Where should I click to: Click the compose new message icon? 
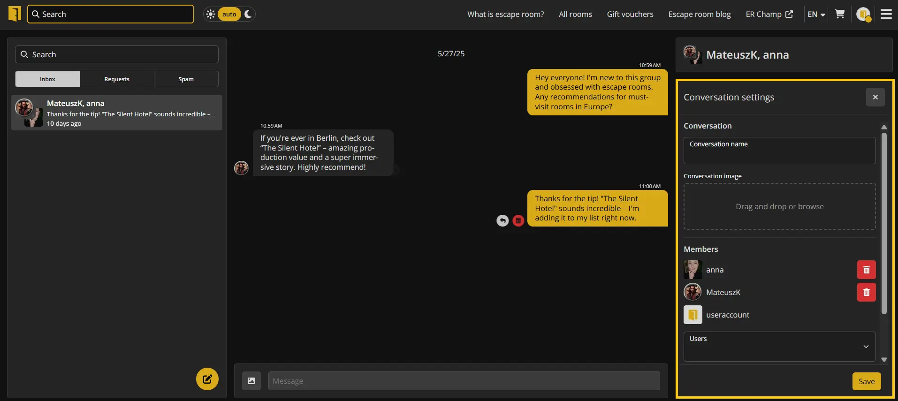(207, 379)
